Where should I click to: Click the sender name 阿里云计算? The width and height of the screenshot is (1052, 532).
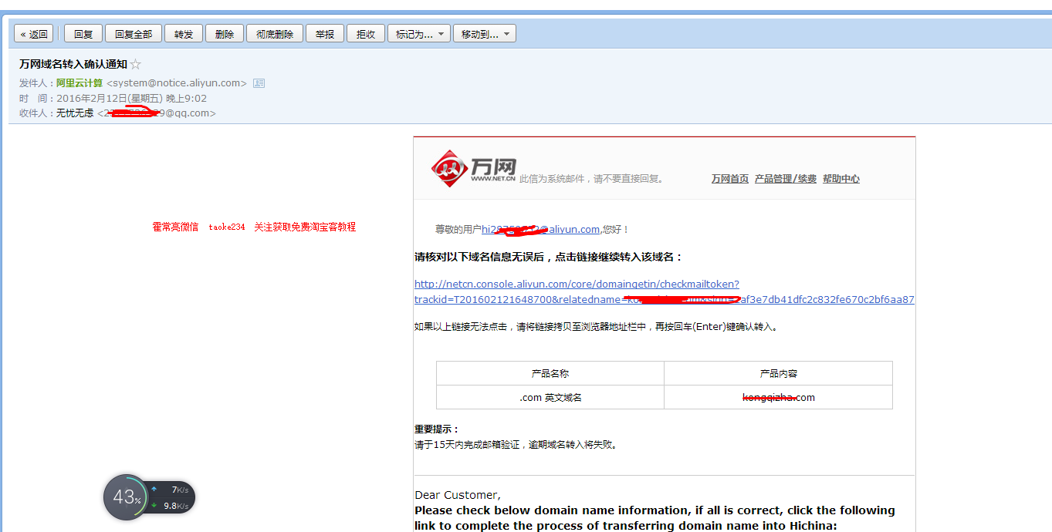[x=79, y=83]
